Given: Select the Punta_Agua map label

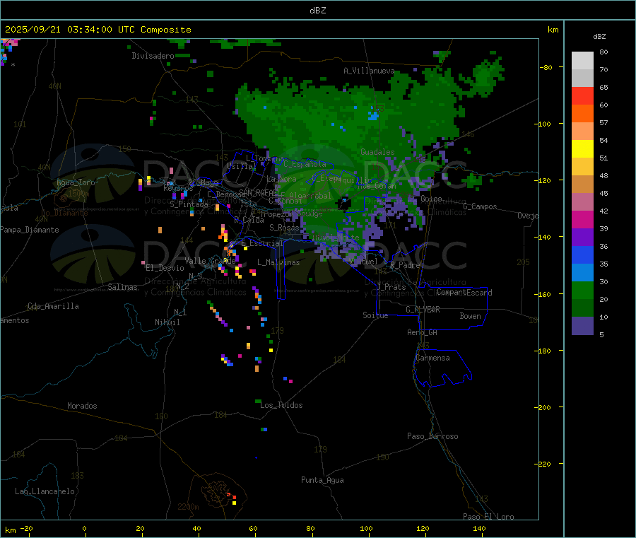Looking at the screenshot, I should [322, 480].
